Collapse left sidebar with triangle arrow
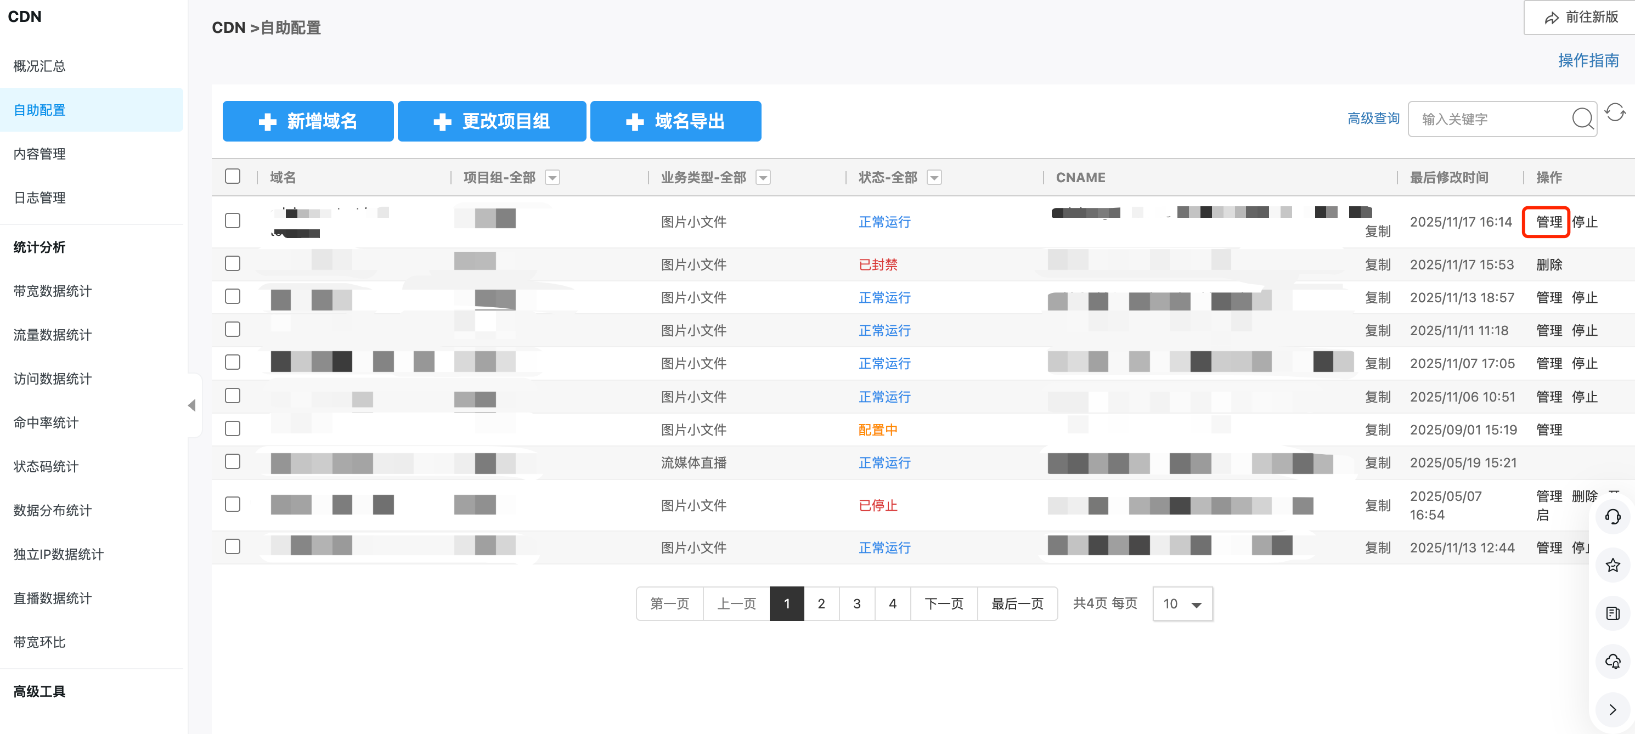Screen dimensions: 1635x734 click(191, 405)
